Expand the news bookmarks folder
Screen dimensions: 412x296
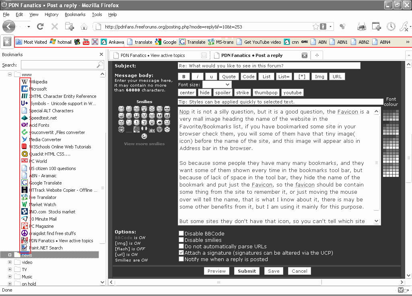coord(10,255)
